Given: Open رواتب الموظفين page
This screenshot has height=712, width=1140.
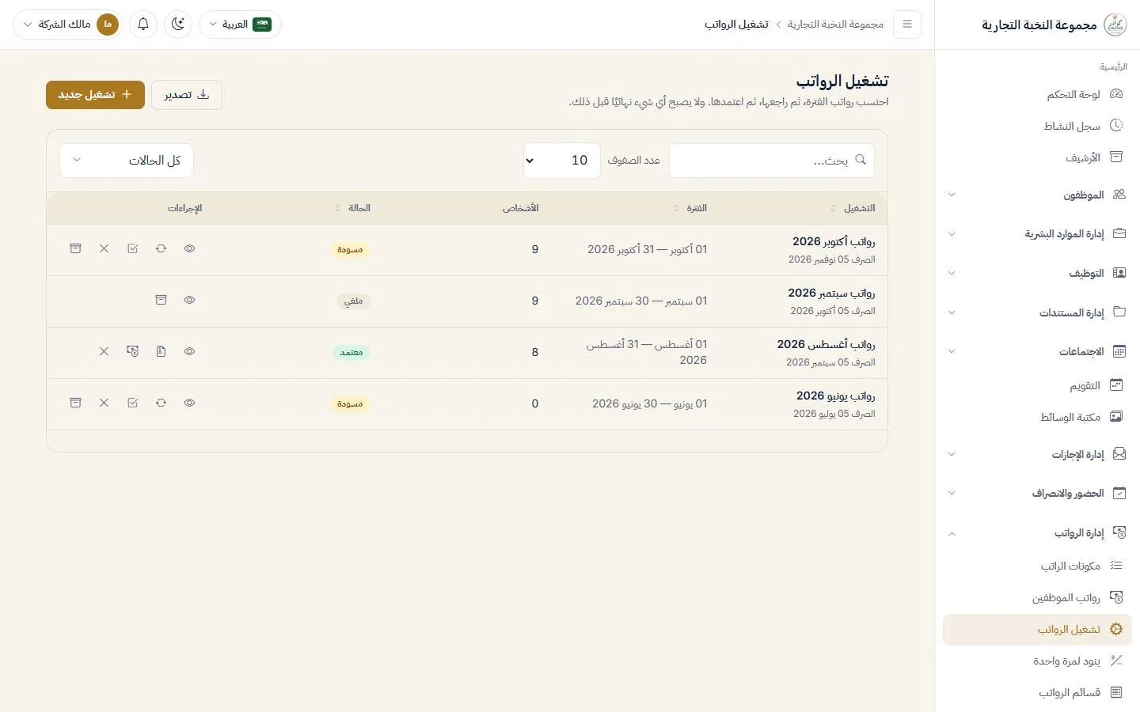Looking at the screenshot, I should click(x=1037, y=597).
